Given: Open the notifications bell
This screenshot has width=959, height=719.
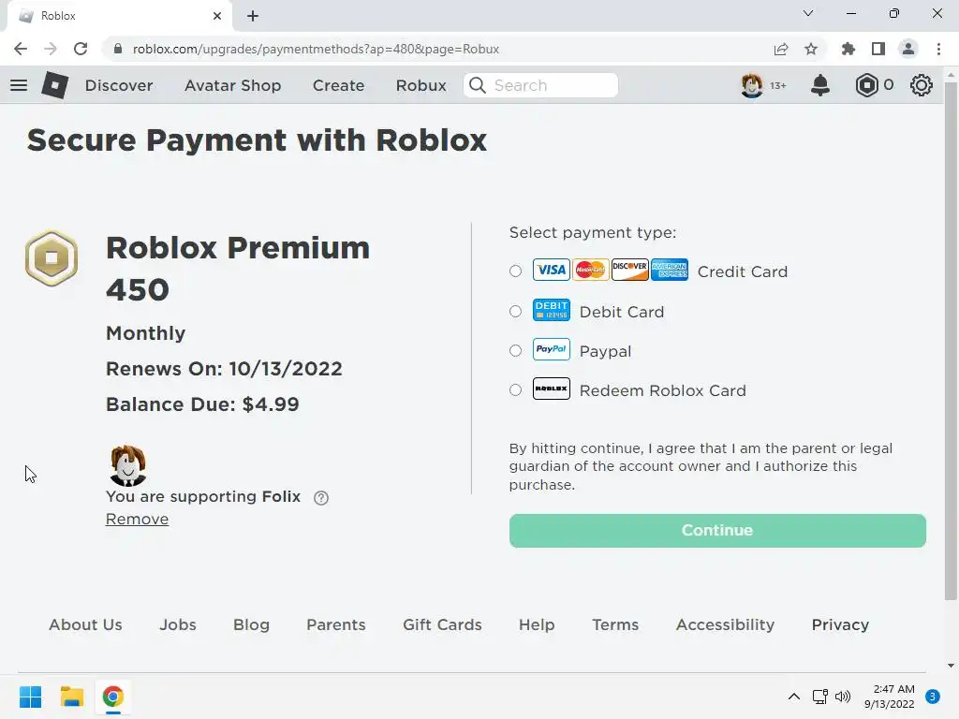Looking at the screenshot, I should 819,85.
